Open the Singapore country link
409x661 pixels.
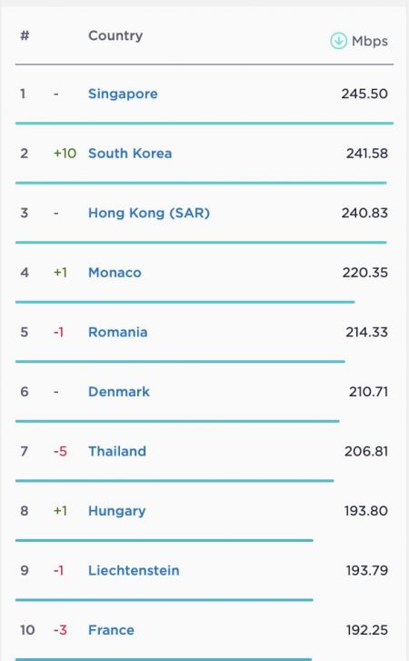pyautogui.click(x=123, y=94)
